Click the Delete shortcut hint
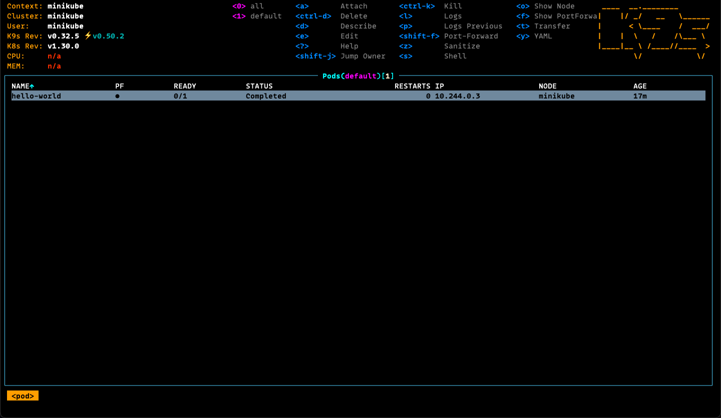The image size is (721, 418). 353,16
